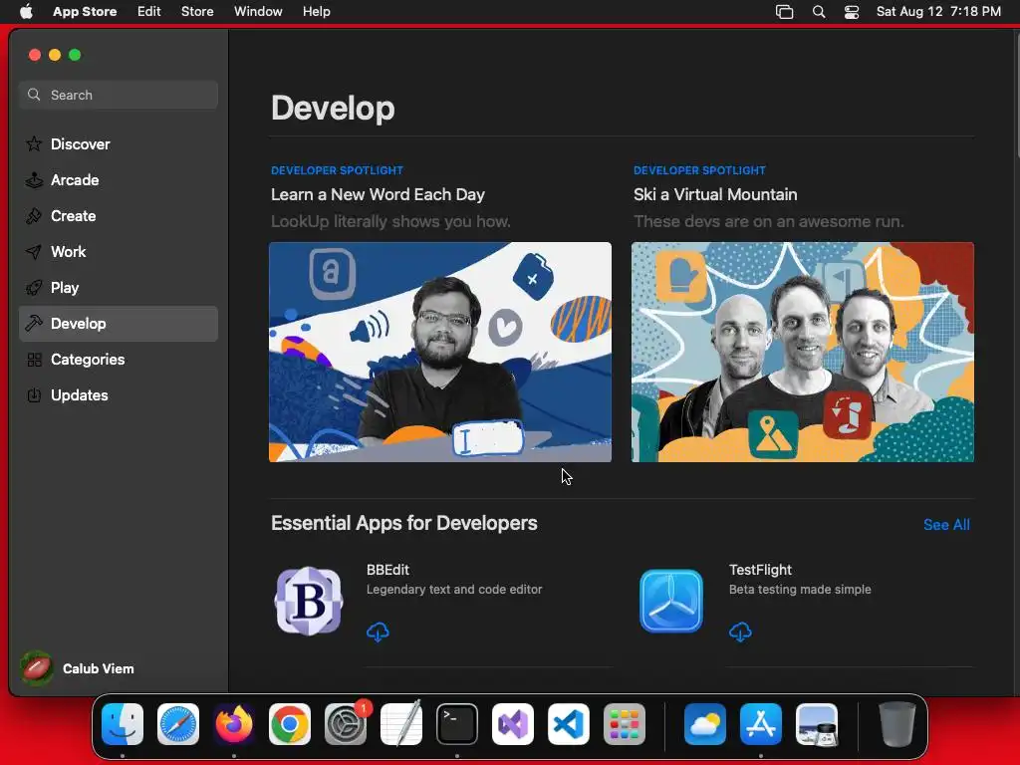The image size is (1020, 765).
Task: Click in the Search field
Action: 119,95
